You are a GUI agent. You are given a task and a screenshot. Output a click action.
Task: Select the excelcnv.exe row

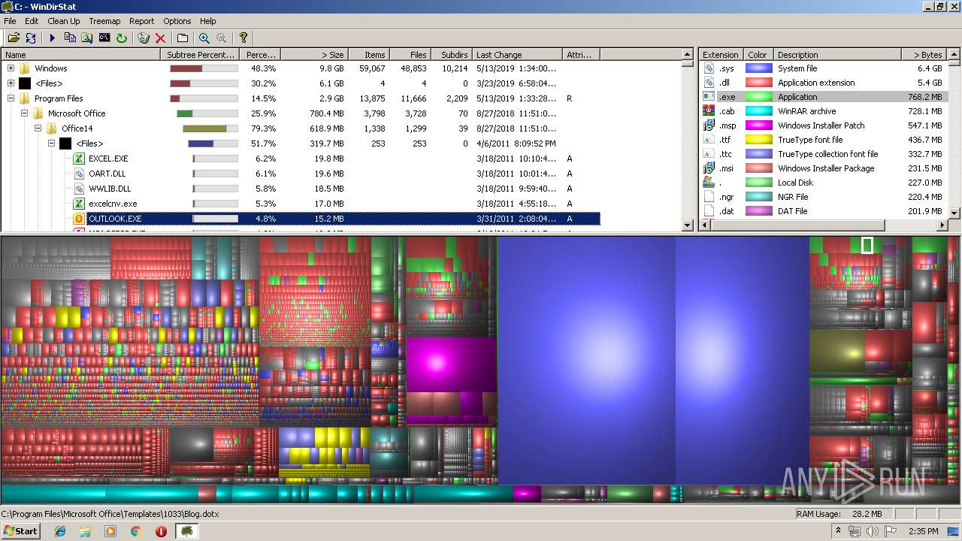tap(301, 204)
